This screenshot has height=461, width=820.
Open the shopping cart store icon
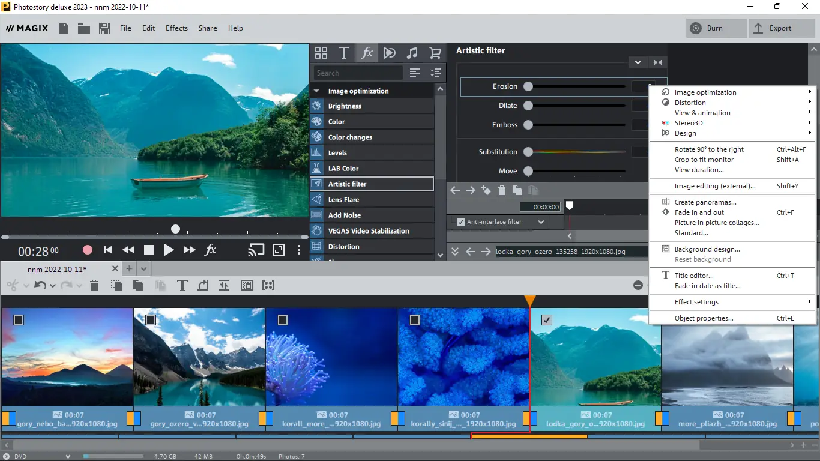435,53
